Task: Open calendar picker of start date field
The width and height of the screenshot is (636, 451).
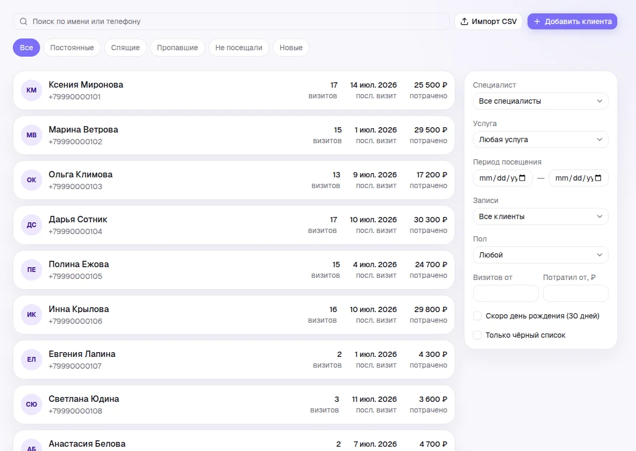Action: 523,178
